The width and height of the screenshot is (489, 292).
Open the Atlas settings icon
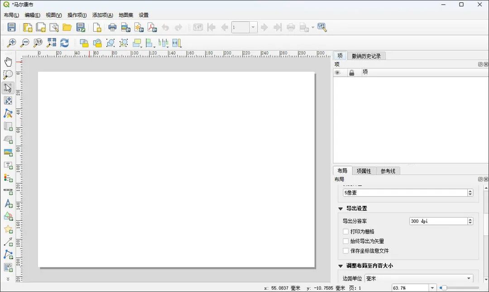tap(322, 28)
